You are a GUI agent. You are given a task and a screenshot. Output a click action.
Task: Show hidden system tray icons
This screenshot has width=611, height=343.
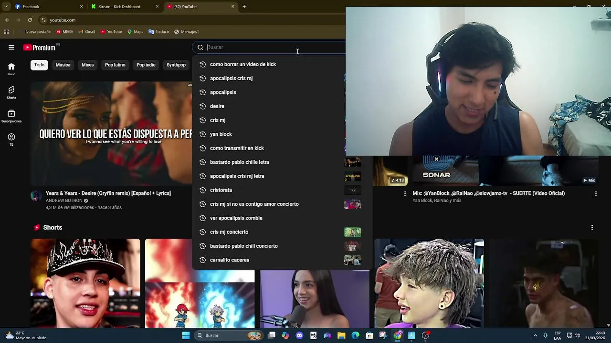tap(535, 335)
